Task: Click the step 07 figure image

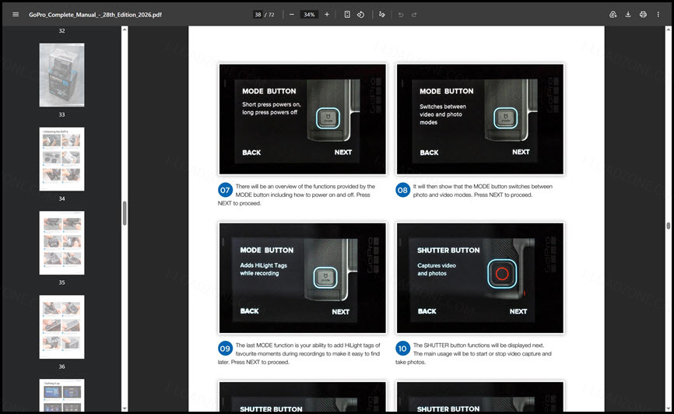Action: (x=303, y=119)
